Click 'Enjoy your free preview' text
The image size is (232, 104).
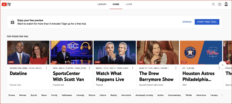pos(30,20)
